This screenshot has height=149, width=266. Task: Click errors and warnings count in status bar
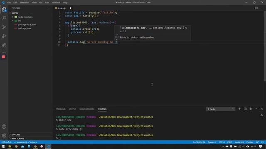pos(7,142)
